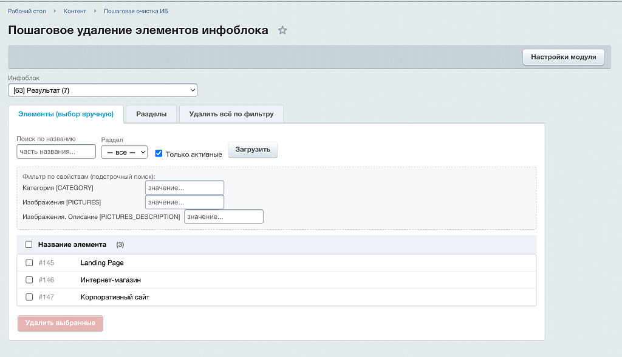Click the Загрузить button

tap(253, 150)
